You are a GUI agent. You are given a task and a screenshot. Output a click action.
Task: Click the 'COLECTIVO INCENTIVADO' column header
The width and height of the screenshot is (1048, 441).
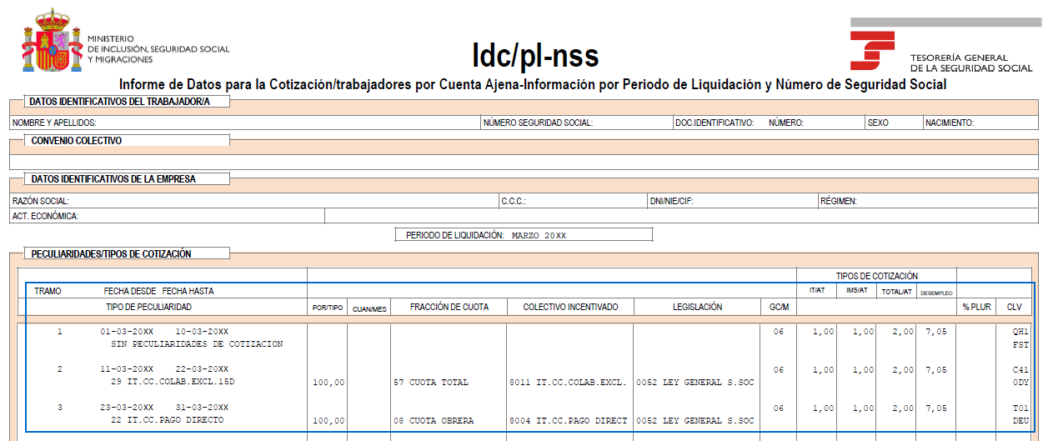pyautogui.click(x=570, y=308)
